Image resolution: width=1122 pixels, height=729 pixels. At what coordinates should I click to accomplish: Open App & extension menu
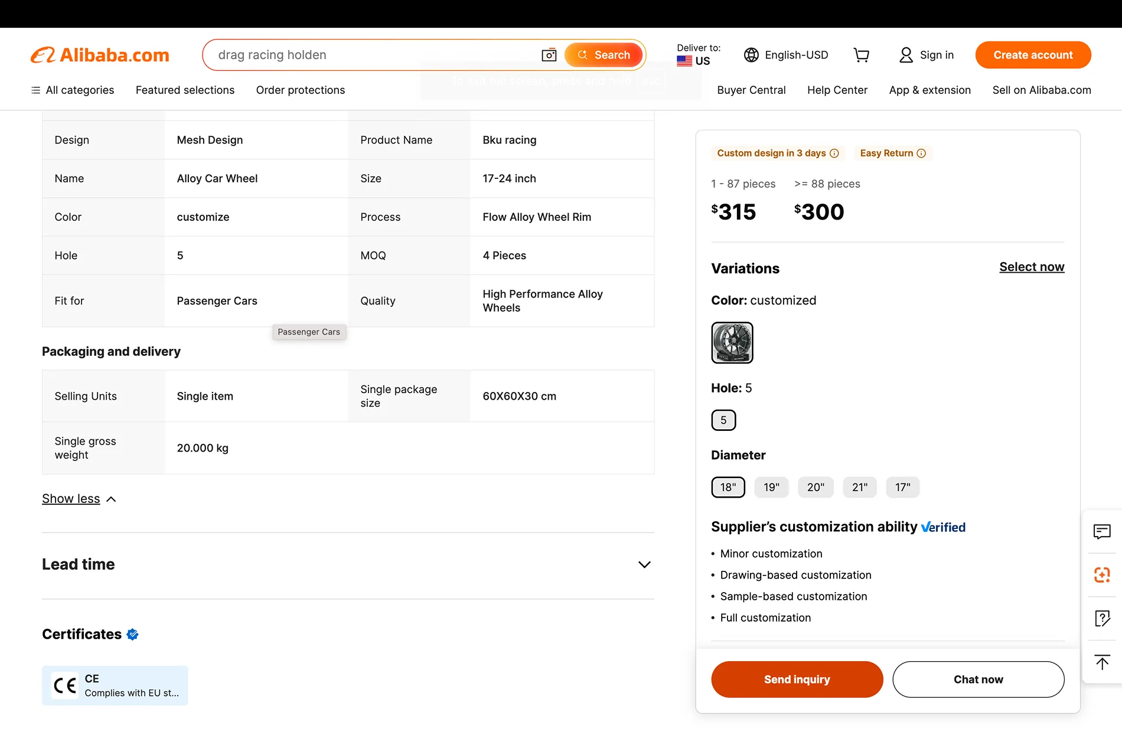tap(930, 90)
